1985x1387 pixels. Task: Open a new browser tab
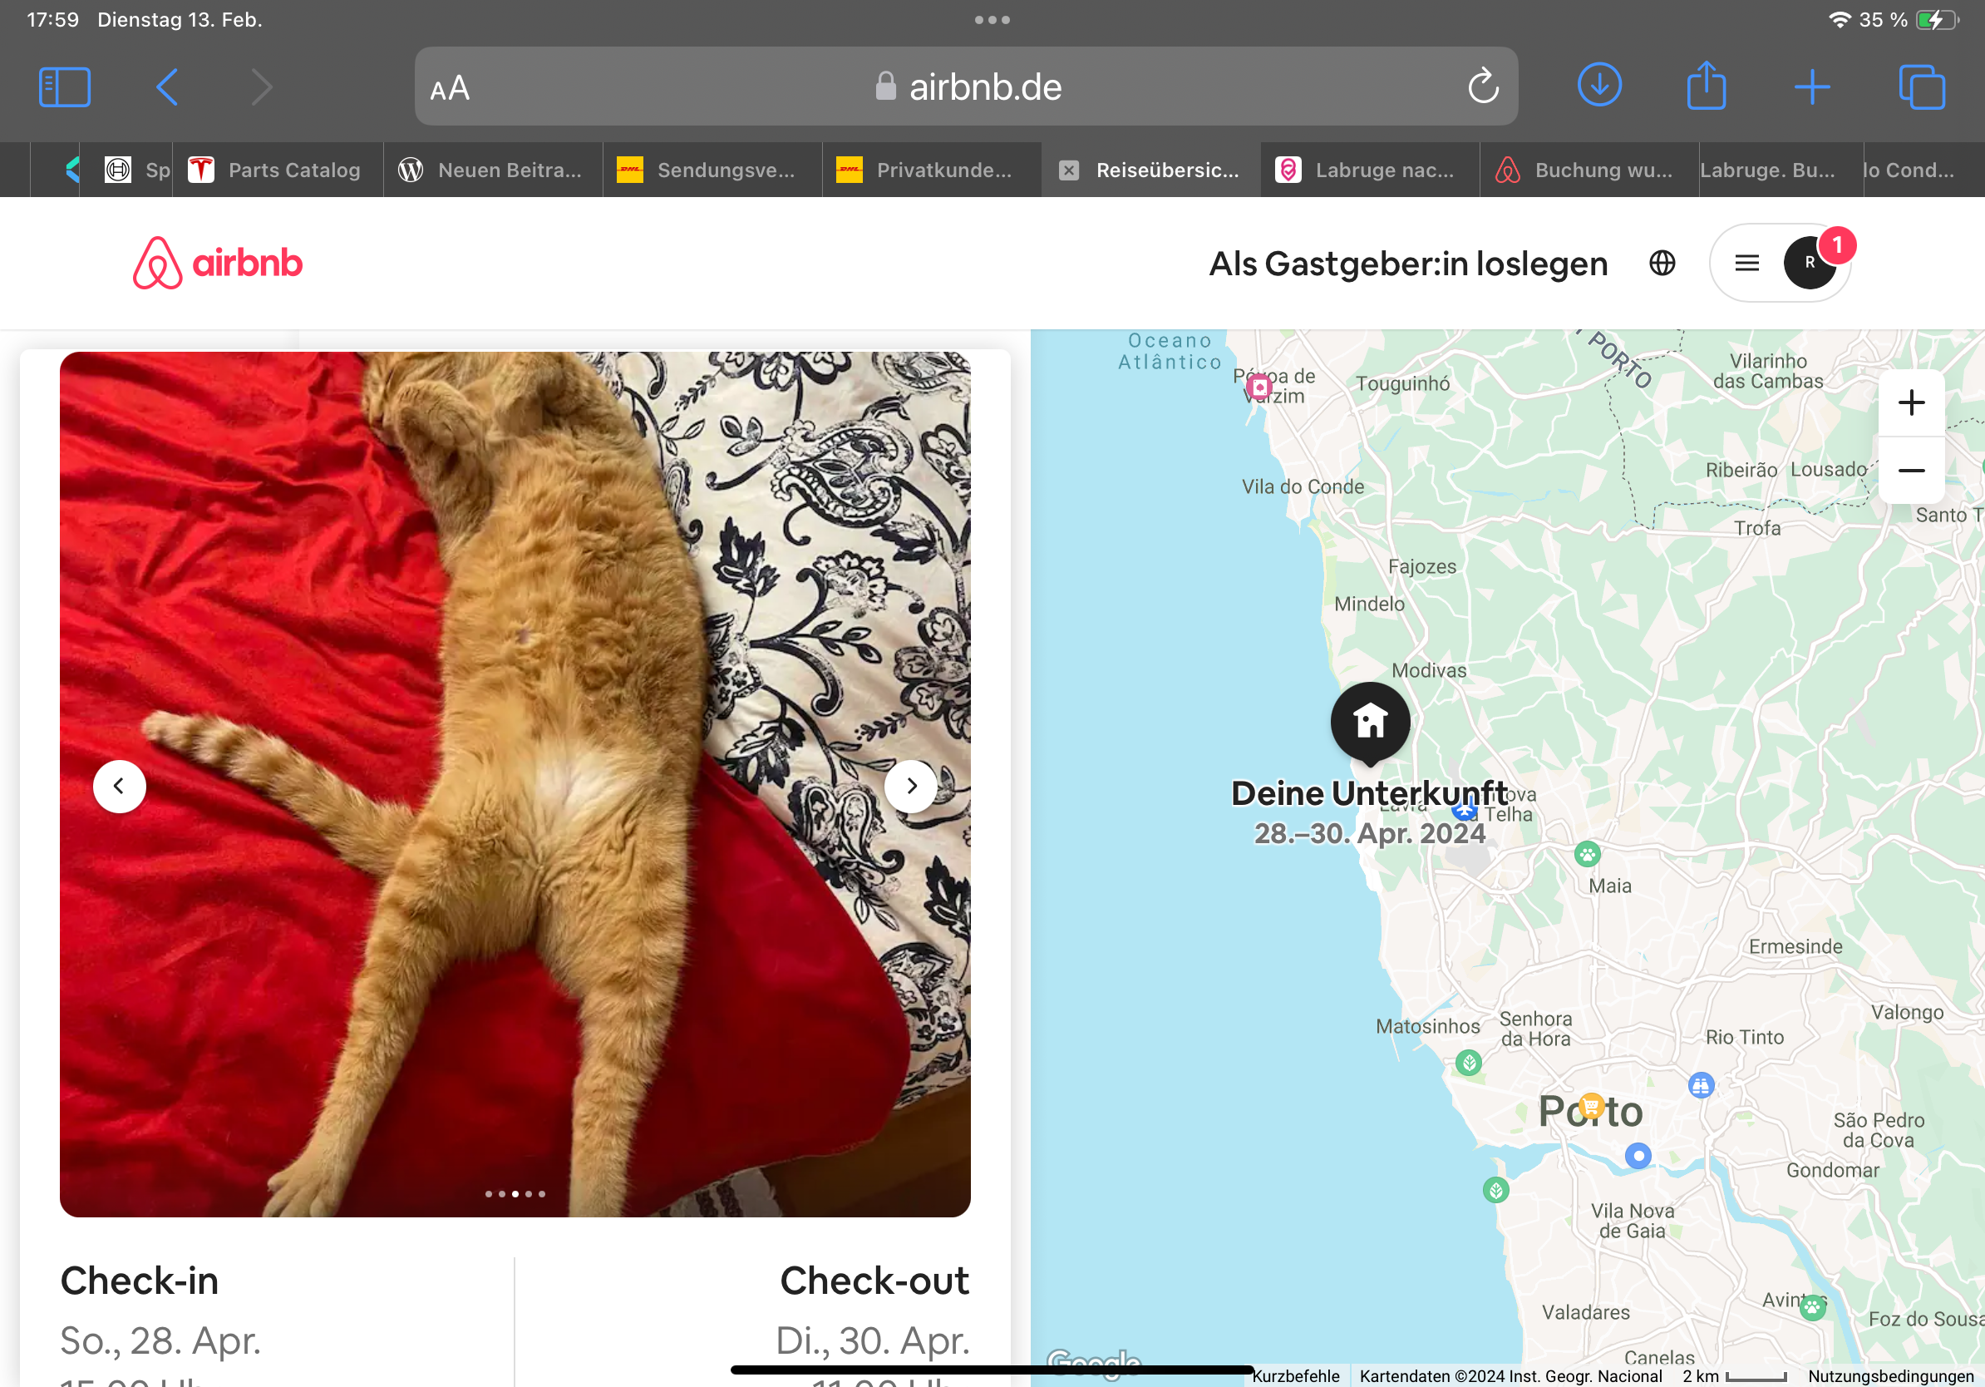[x=1812, y=87]
